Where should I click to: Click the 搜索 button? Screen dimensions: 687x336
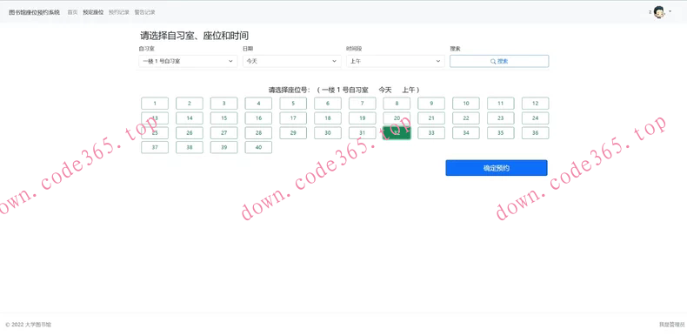[x=499, y=62]
